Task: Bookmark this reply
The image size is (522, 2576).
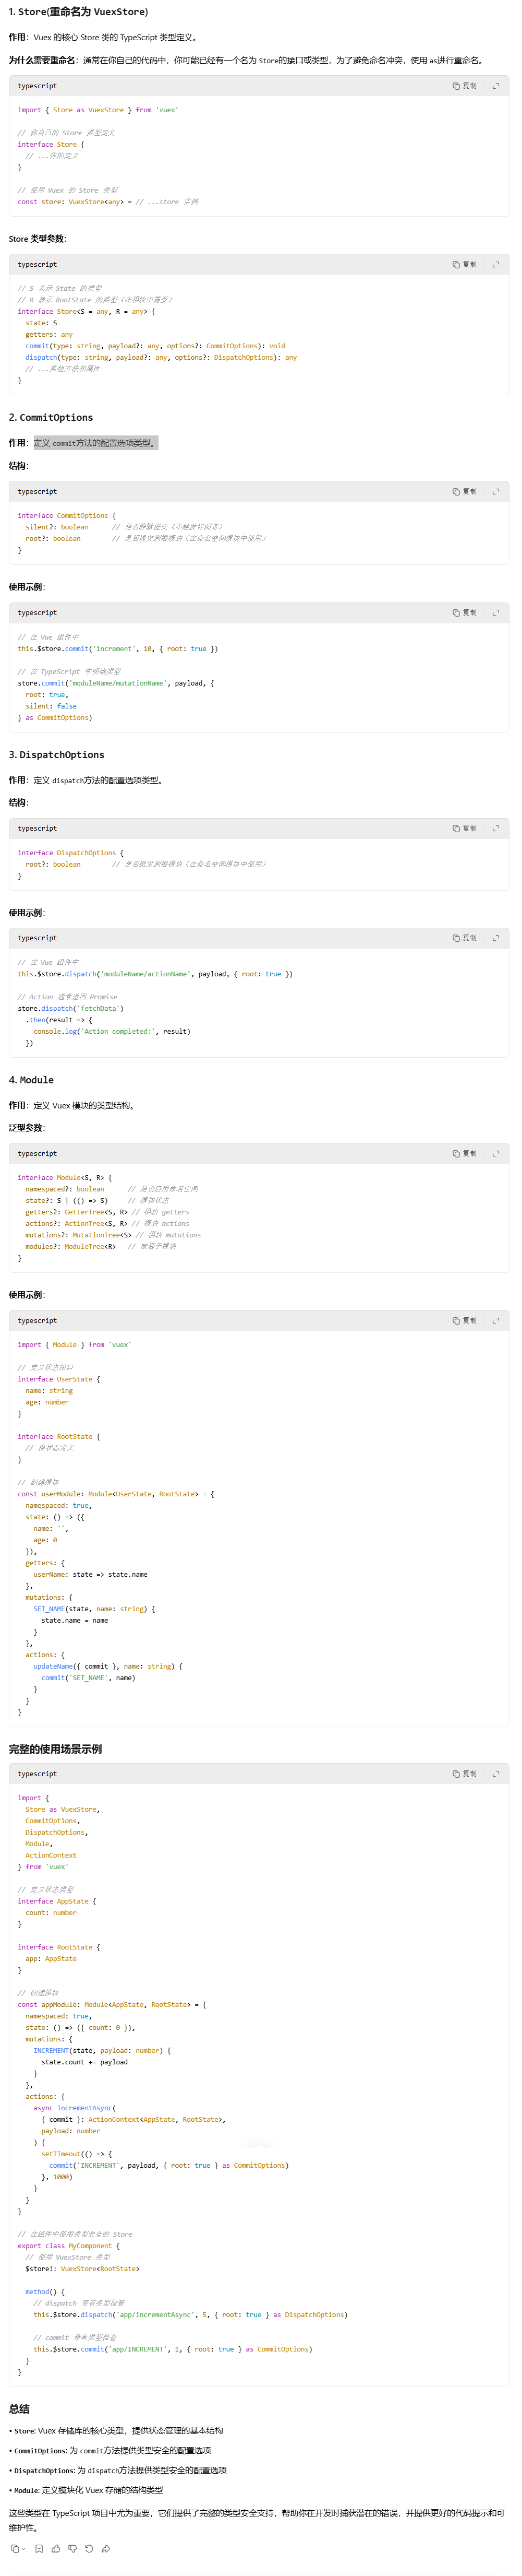Action: [x=39, y=2548]
